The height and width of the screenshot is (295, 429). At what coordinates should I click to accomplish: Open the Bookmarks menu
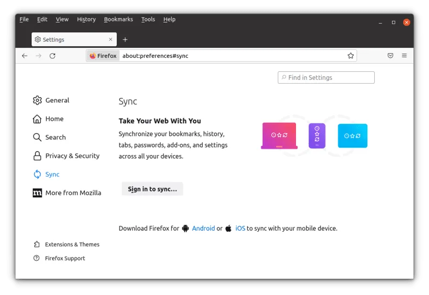[119, 19]
